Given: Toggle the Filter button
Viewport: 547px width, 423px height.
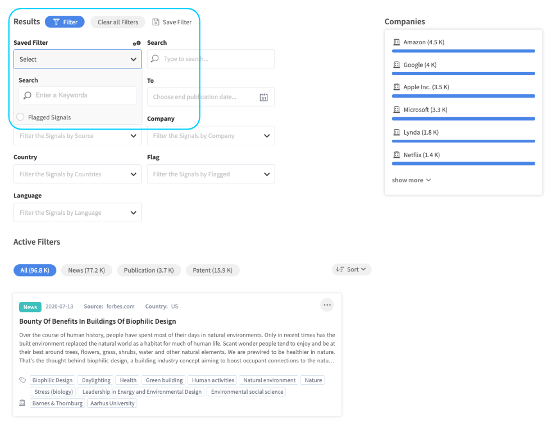Looking at the screenshot, I should click(x=65, y=22).
